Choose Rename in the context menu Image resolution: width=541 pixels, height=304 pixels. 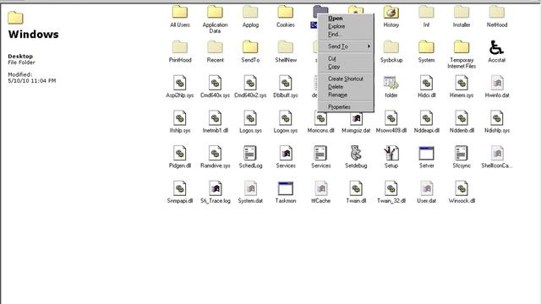tap(346, 95)
